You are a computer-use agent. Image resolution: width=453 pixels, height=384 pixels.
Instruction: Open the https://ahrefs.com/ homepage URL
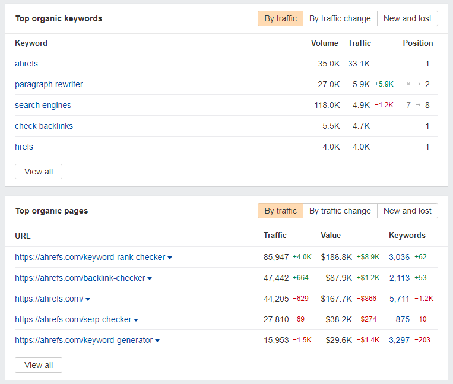[49, 299]
